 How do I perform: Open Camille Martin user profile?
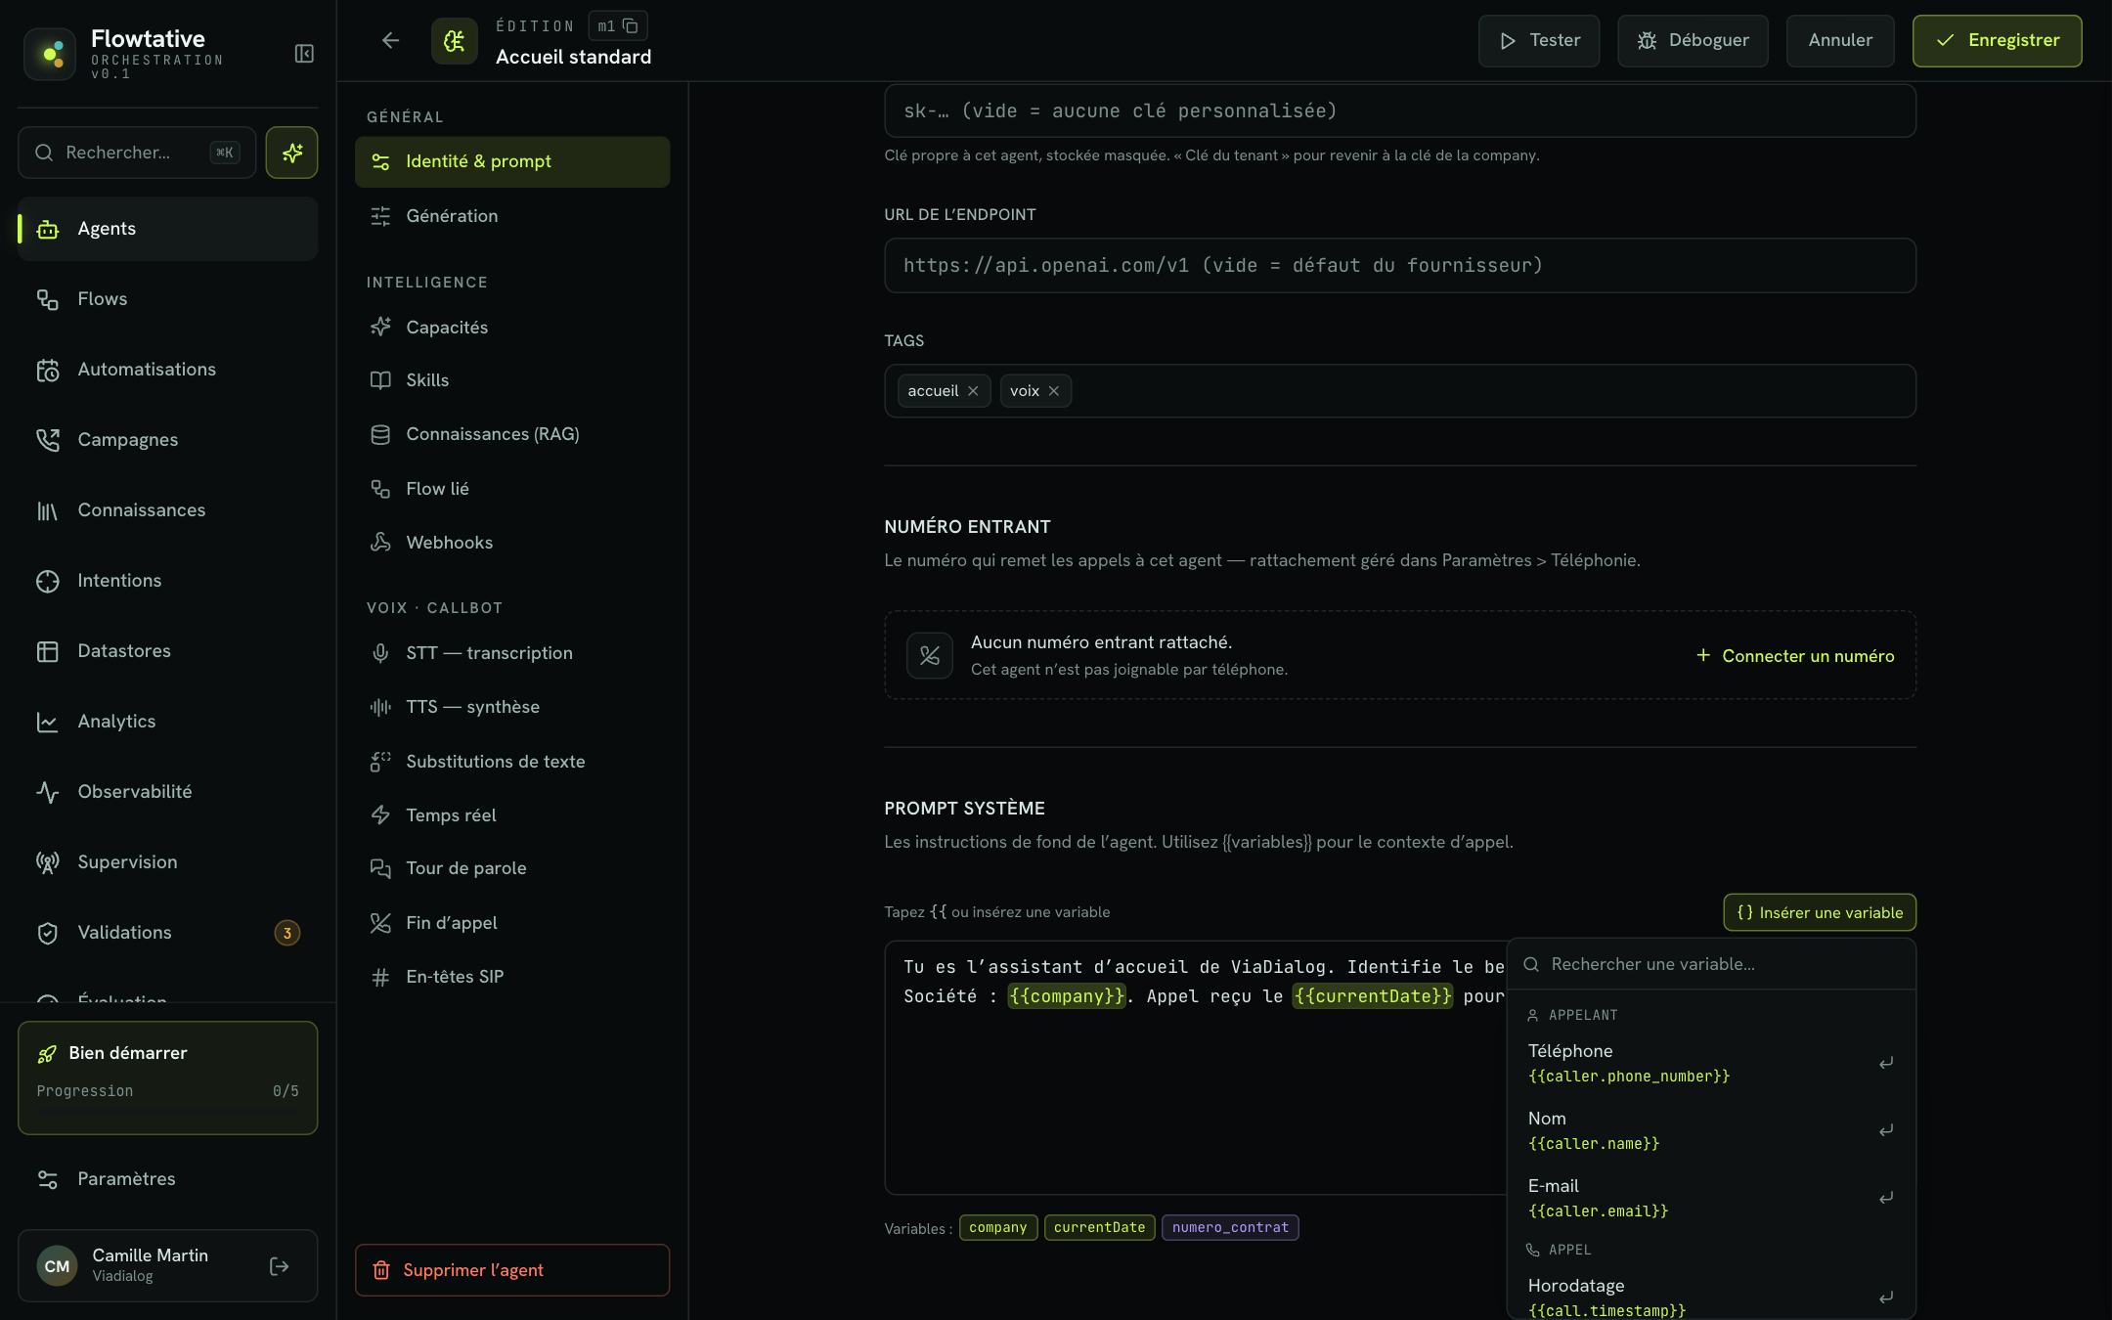pos(168,1266)
